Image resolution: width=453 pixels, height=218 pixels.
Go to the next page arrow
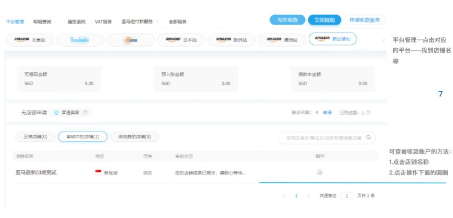click(308, 196)
